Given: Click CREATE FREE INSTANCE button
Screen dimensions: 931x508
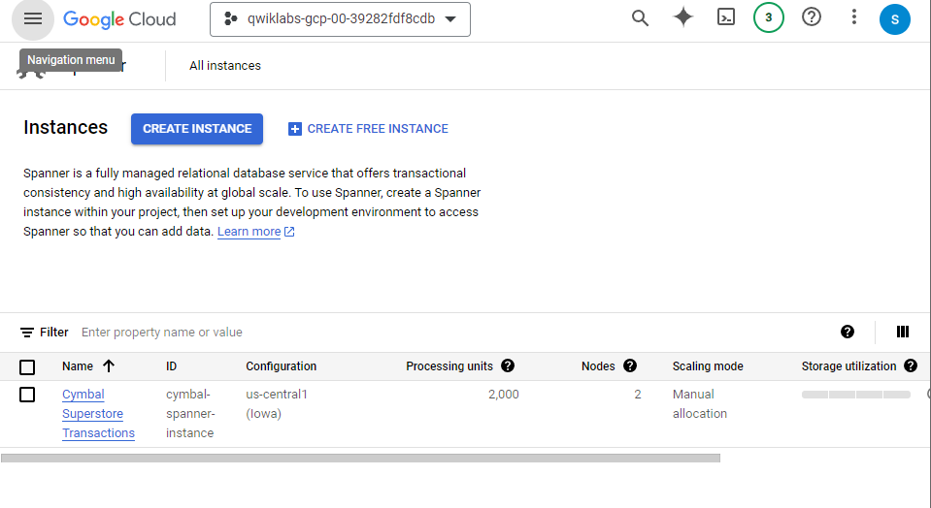Looking at the screenshot, I should point(368,129).
